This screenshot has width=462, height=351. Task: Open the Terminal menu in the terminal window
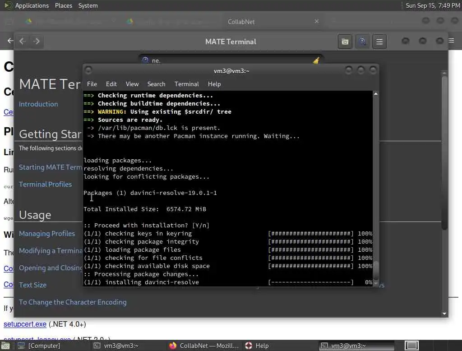(x=186, y=84)
